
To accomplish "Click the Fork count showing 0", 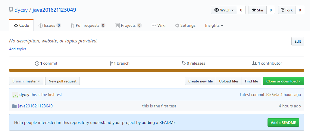I will tap(300, 10).
